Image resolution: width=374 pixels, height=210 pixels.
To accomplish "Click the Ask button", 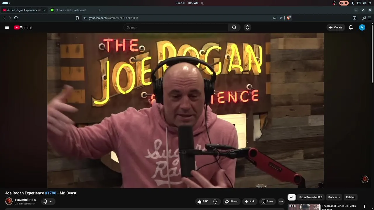I will pos(250,202).
